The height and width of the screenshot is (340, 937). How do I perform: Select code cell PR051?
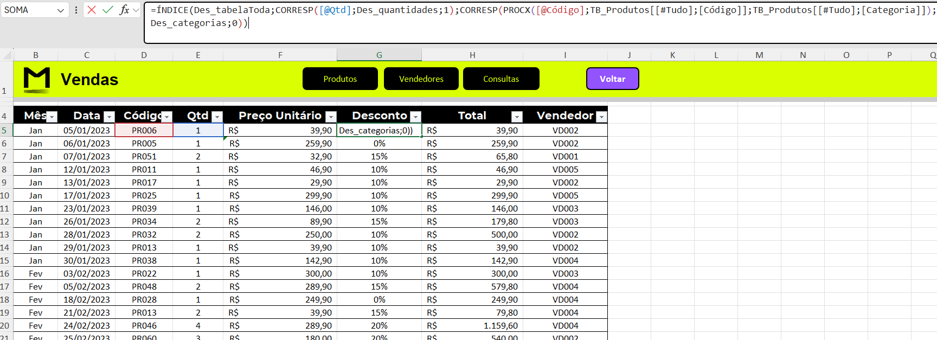coord(144,156)
